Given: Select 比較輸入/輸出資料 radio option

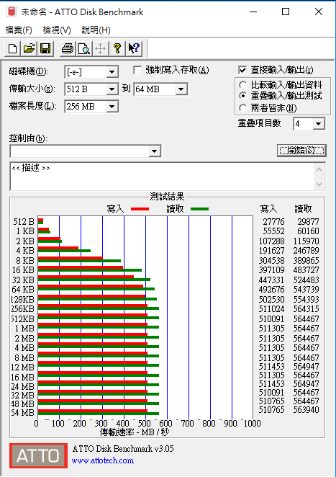Looking at the screenshot, I should pyautogui.click(x=242, y=85).
